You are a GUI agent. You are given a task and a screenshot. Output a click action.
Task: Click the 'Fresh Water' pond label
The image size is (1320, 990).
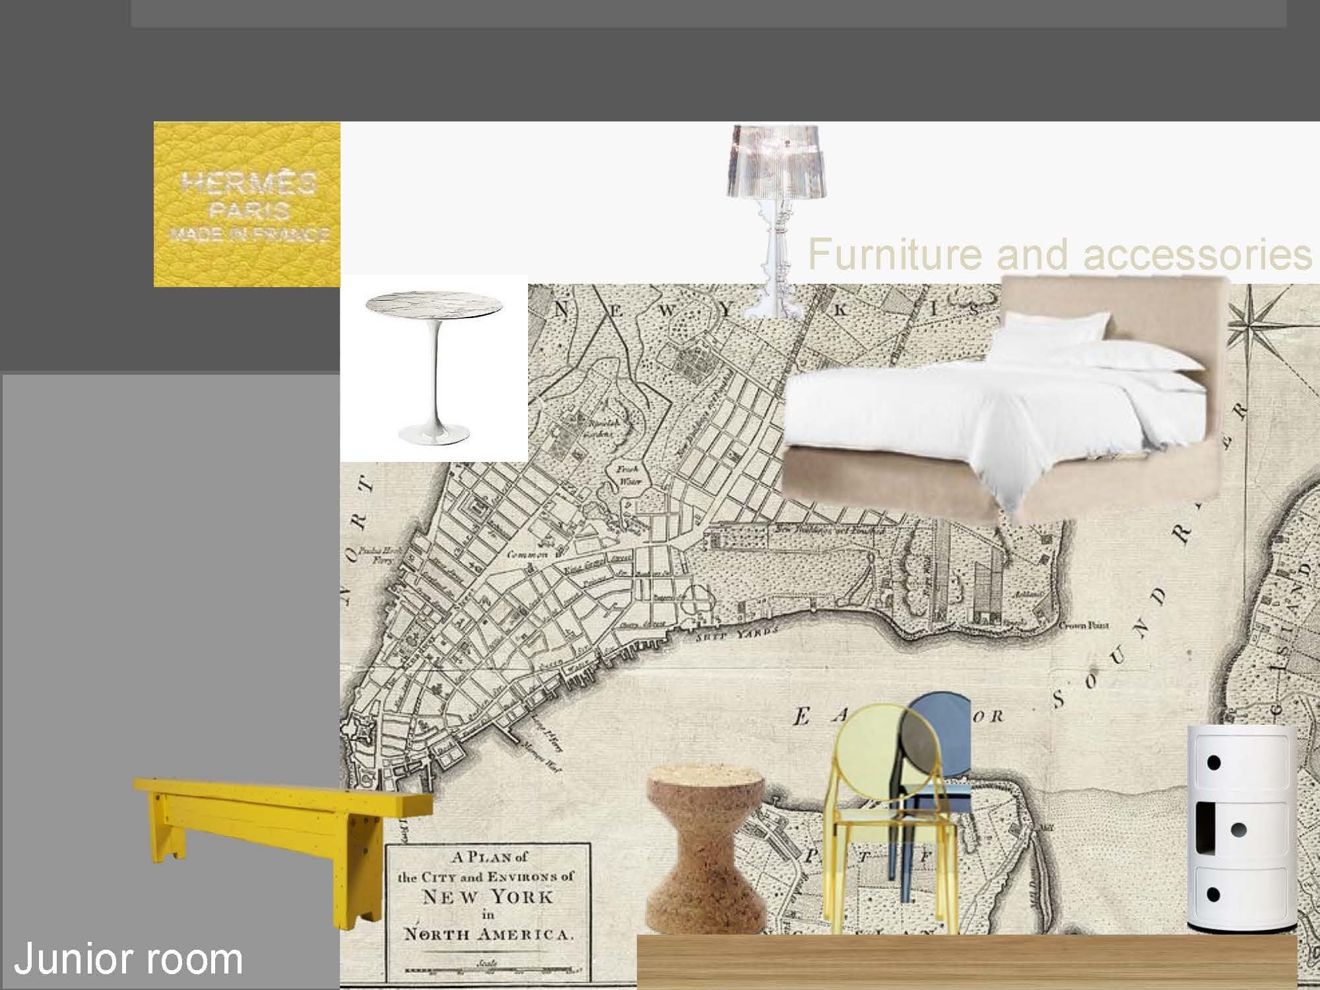click(x=630, y=475)
